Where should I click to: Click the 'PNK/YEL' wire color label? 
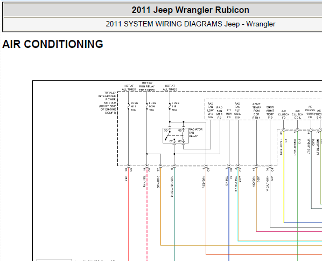pyautogui.click(x=144, y=181)
